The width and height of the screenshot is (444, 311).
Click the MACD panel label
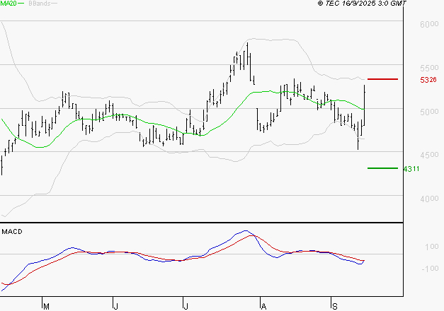tap(12, 232)
